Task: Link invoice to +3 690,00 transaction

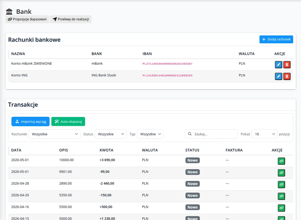Action: [x=281, y=161]
